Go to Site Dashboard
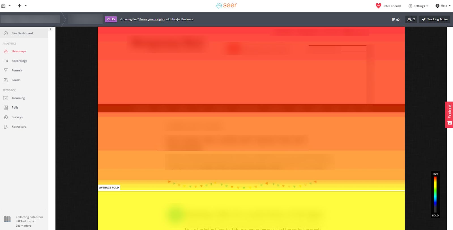The image size is (453, 230). pyautogui.click(x=22, y=33)
